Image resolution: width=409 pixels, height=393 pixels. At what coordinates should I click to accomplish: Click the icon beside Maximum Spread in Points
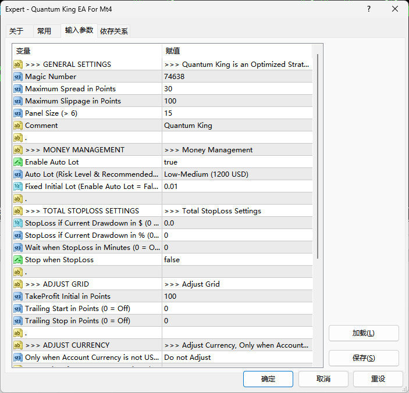18,89
